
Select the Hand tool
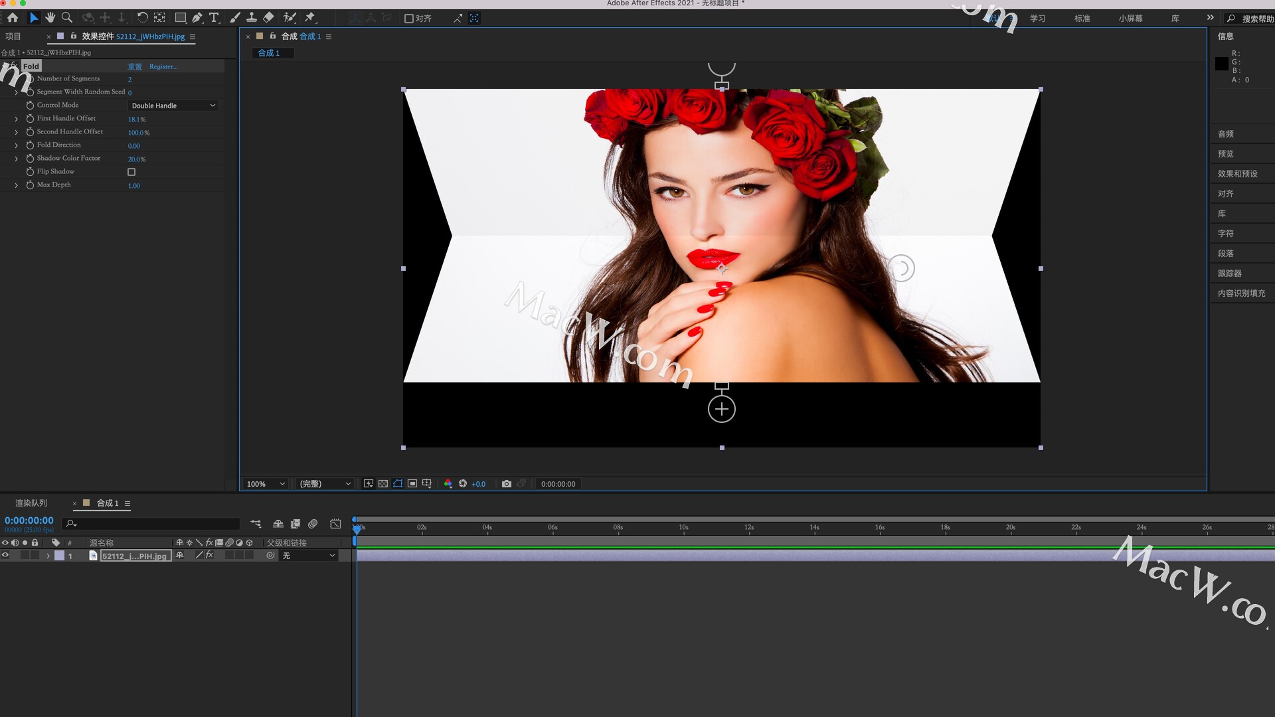50,18
